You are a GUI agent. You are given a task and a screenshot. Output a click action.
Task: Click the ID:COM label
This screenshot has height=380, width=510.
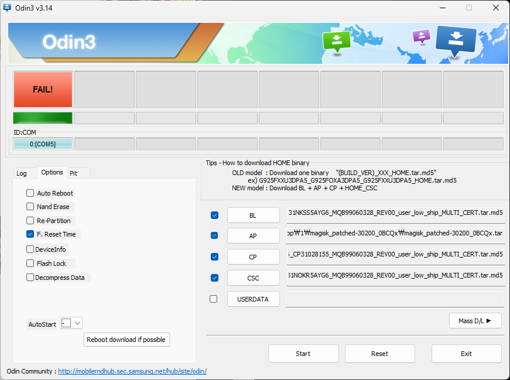pos(25,132)
